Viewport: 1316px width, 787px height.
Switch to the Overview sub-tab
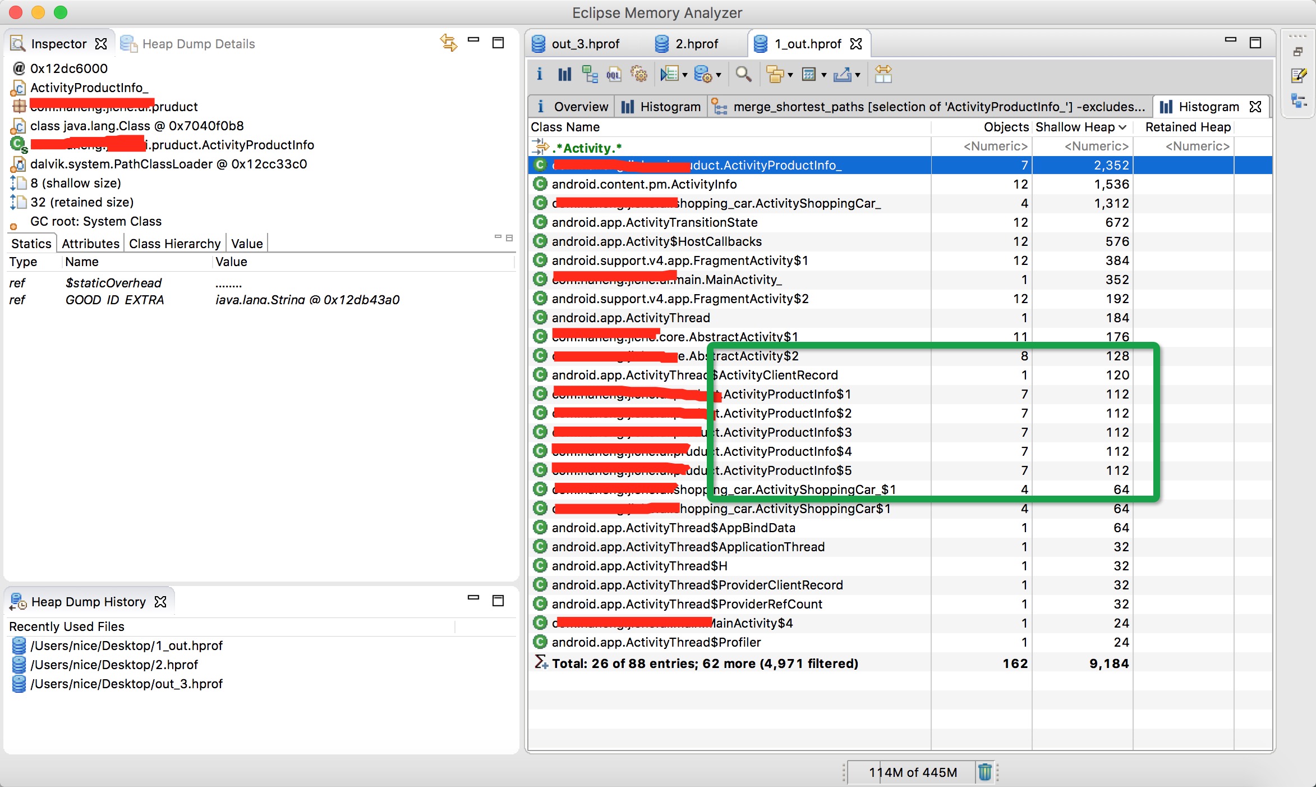[x=572, y=107]
